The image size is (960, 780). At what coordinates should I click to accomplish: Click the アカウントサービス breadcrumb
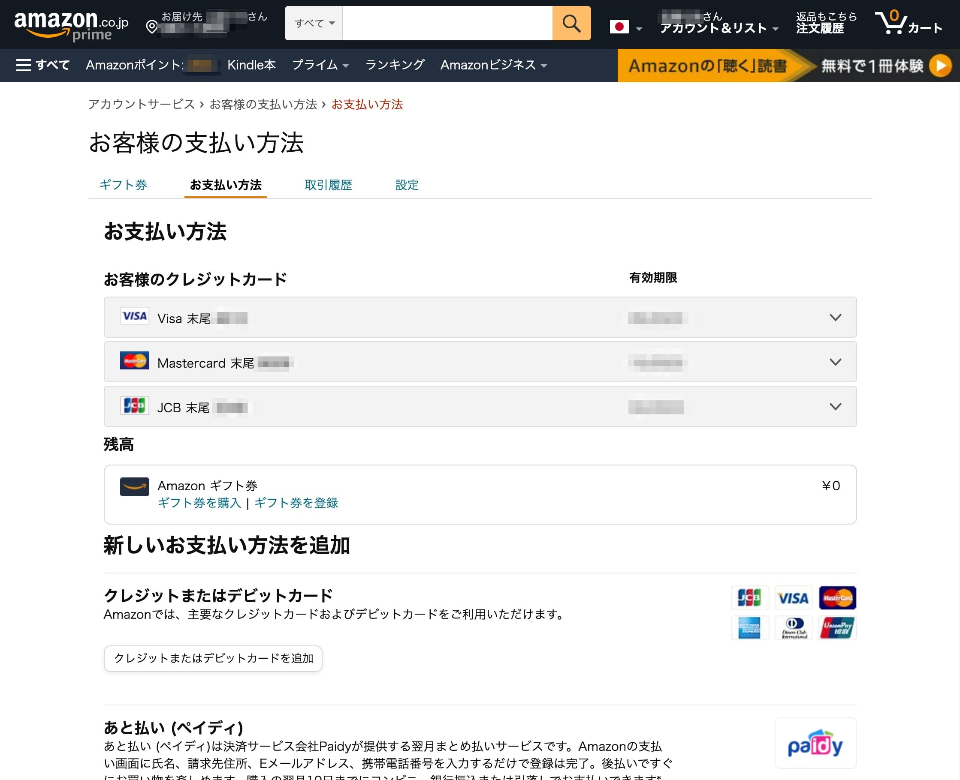[142, 104]
